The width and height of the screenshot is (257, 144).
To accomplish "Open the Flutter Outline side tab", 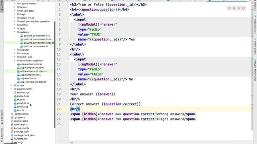I will point(255,46).
